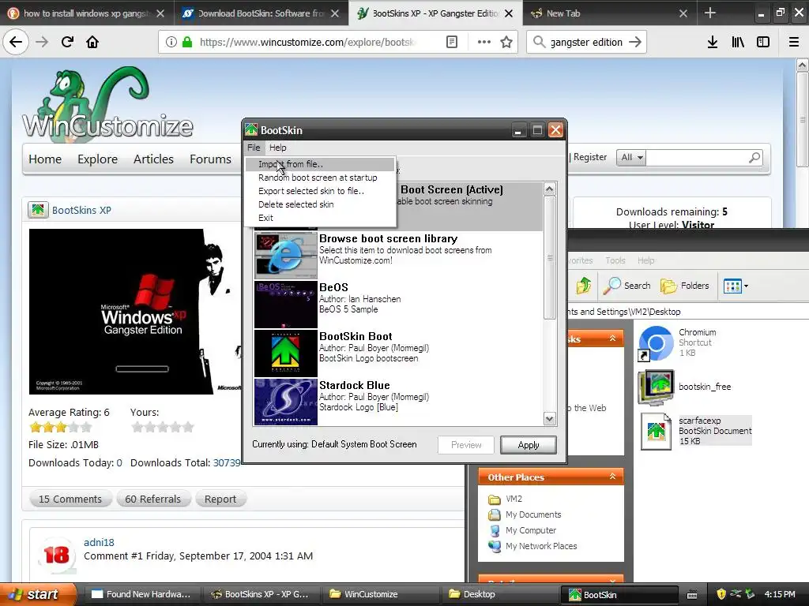
Task: Switch to Download BootSkin tab
Action: (x=261, y=13)
